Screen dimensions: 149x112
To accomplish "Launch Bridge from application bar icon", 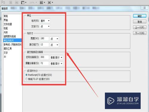I will tap(11, 2).
